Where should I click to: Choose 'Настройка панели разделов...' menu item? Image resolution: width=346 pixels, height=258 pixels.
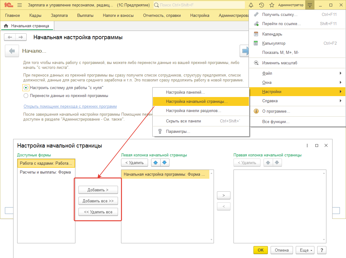click(193, 111)
